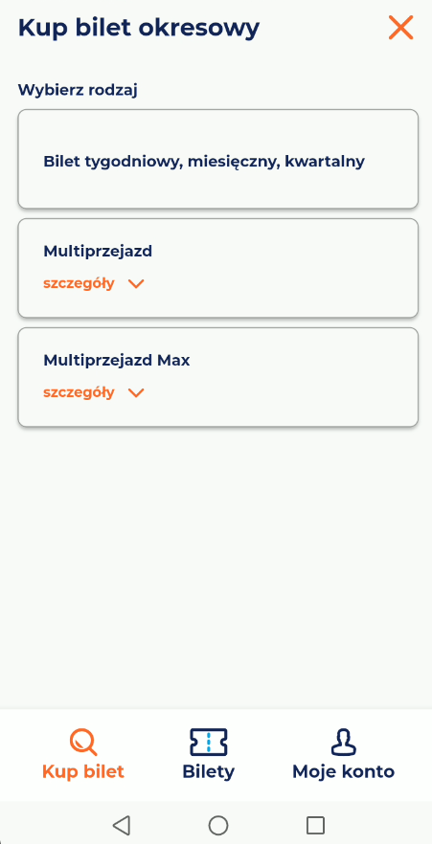This screenshot has width=432, height=844.
Task: Tap the Android home circle button
Action: [x=218, y=825]
